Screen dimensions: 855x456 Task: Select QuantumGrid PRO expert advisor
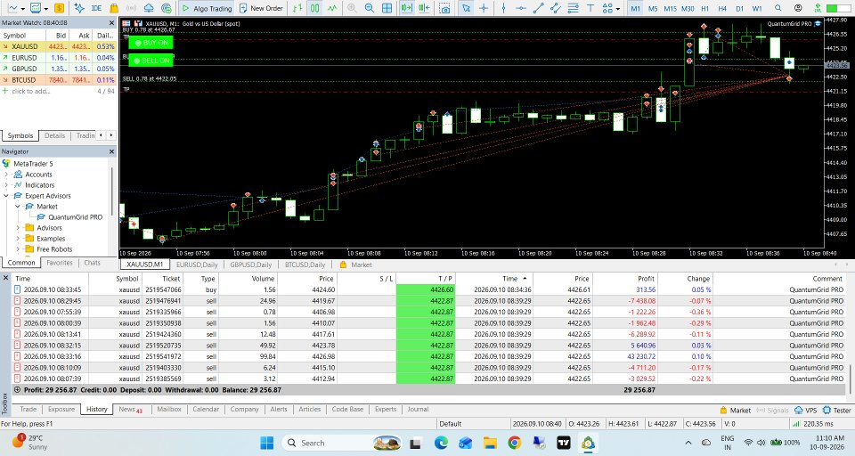pyautogui.click(x=69, y=217)
